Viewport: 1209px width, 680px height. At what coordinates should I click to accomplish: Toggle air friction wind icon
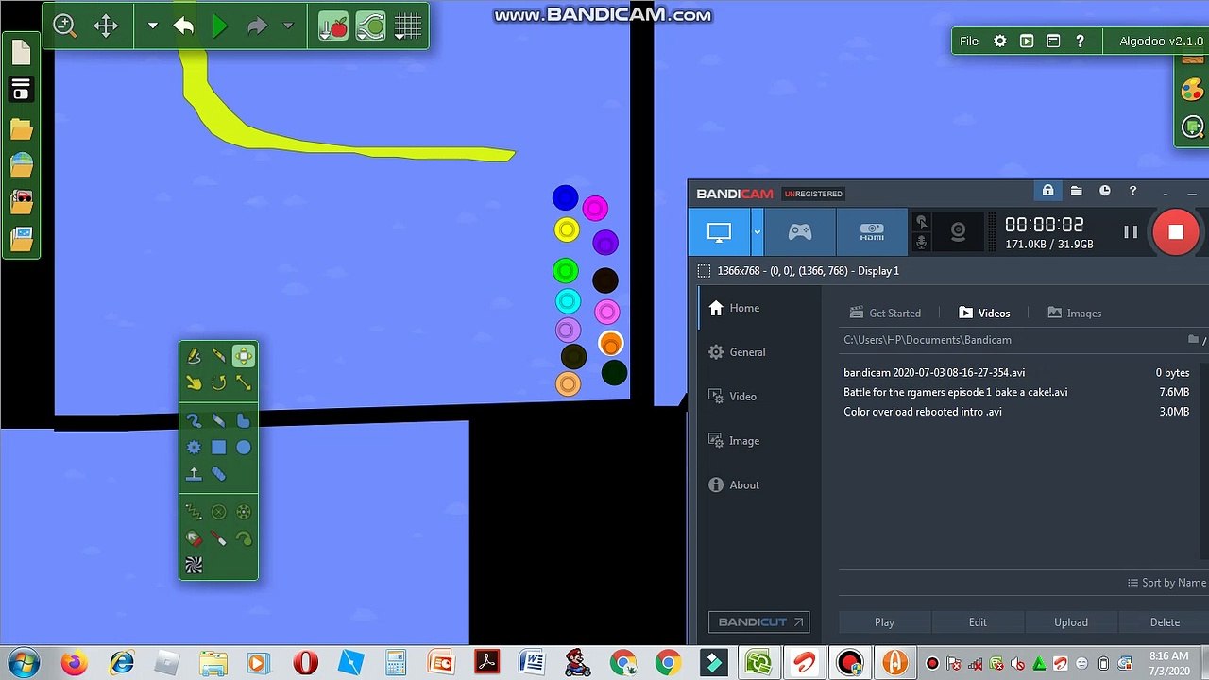coord(370,25)
